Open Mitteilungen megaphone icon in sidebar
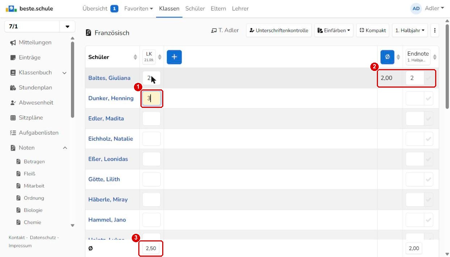Viewport: 450px width, 257px height. [x=13, y=43]
